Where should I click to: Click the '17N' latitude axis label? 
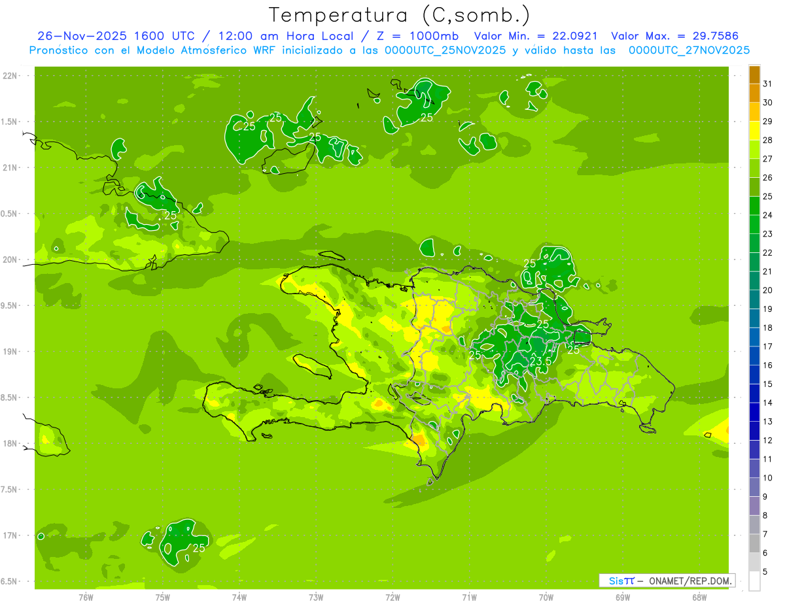pyautogui.click(x=10, y=535)
